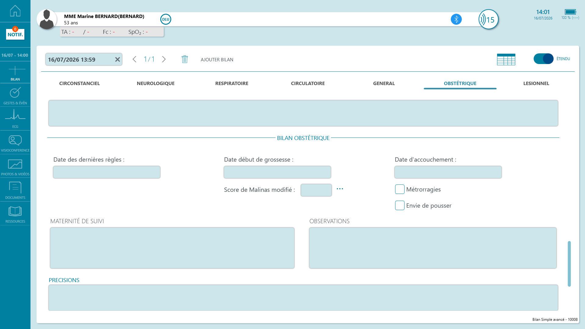Screen dimensions: 585x329
Task: Open the bilan date 16/07/2026 13:59 selector
Action: click(x=84, y=59)
